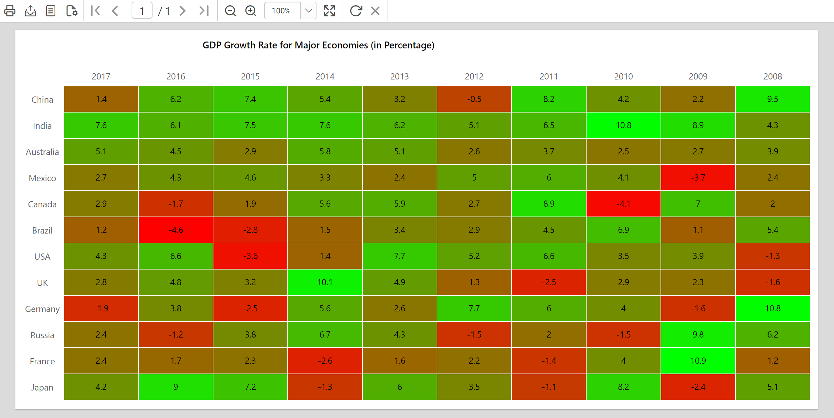Open the report parameters settings
834x418 pixels.
pyautogui.click(x=71, y=11)
